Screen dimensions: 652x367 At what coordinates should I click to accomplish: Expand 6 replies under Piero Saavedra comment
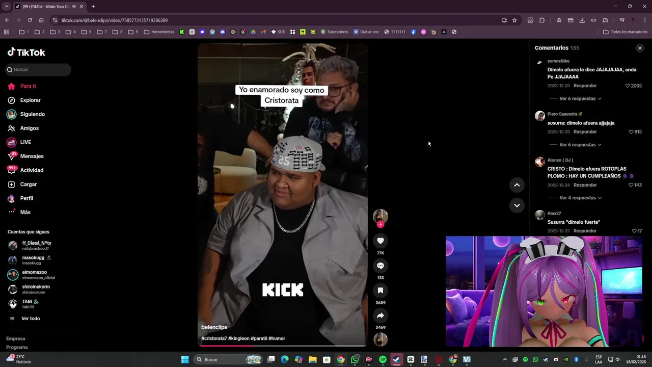580,145
